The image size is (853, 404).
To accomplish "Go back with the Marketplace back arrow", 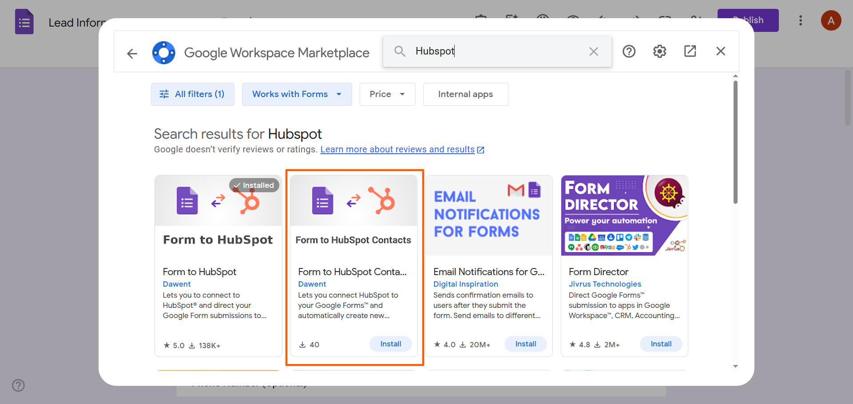I will 132,54.
